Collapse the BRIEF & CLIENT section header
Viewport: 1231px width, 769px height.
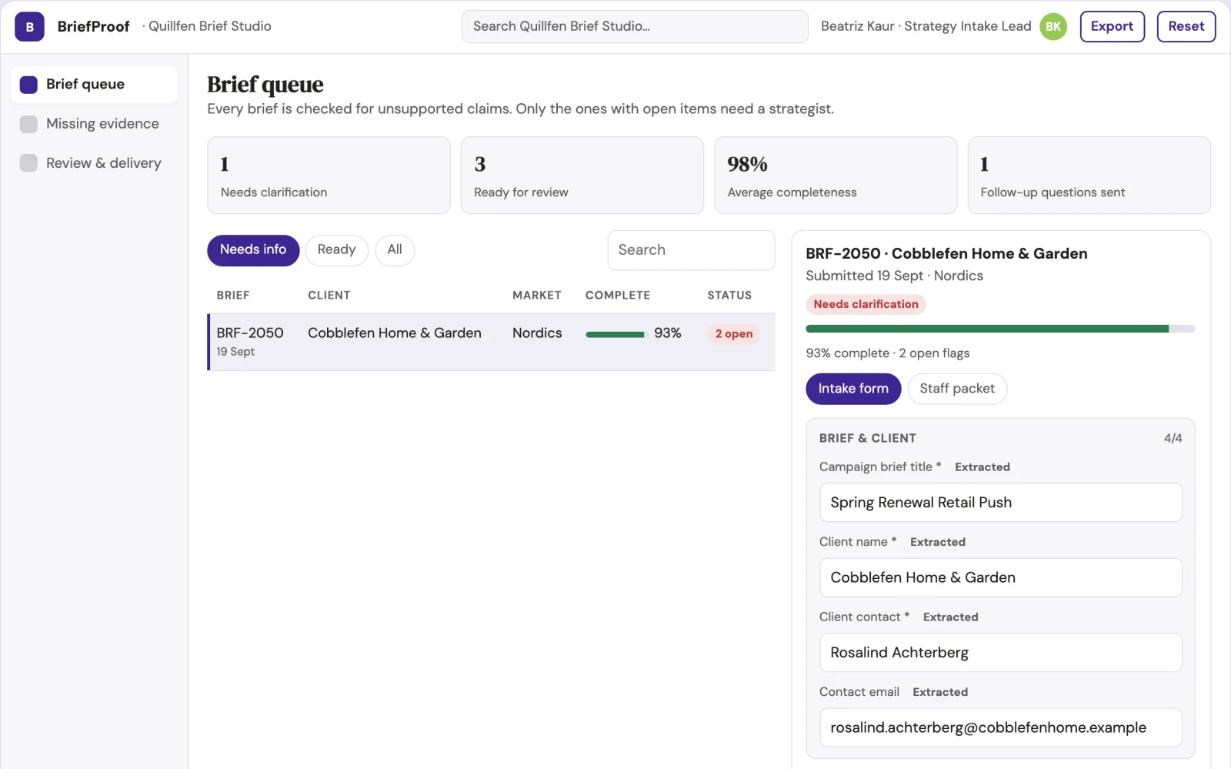click(x=1000, y=439)
